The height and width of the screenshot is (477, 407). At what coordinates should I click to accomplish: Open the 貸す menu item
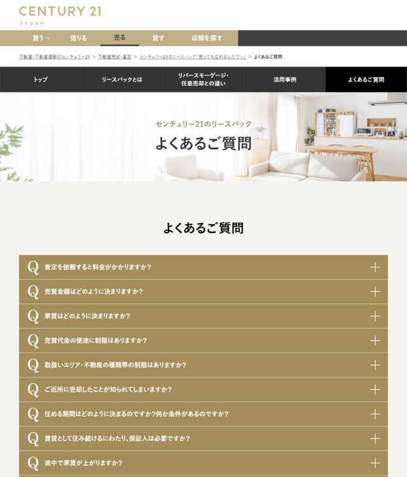click(x=158, y=38)
